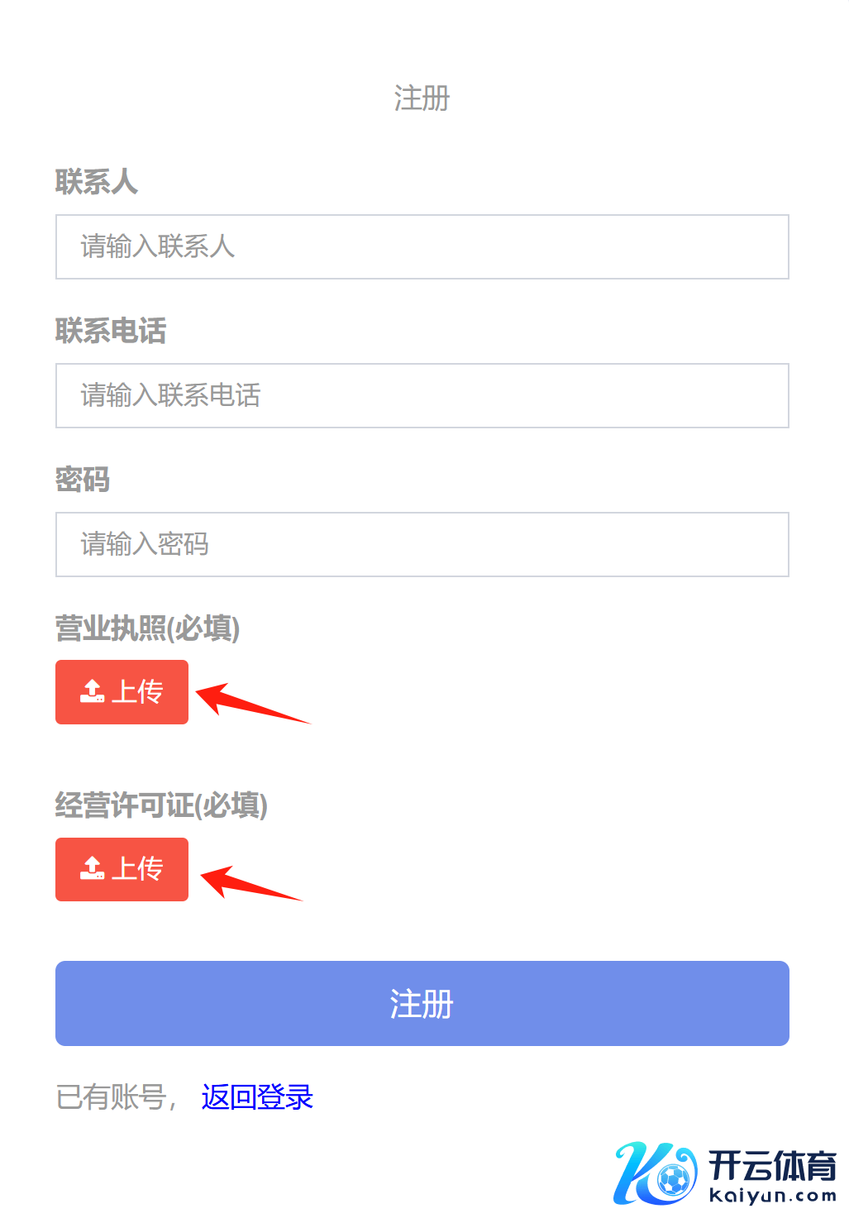Click the 联系人 field label
The width and height of the screenshot is (849, 1223).
tap(96, 182)
